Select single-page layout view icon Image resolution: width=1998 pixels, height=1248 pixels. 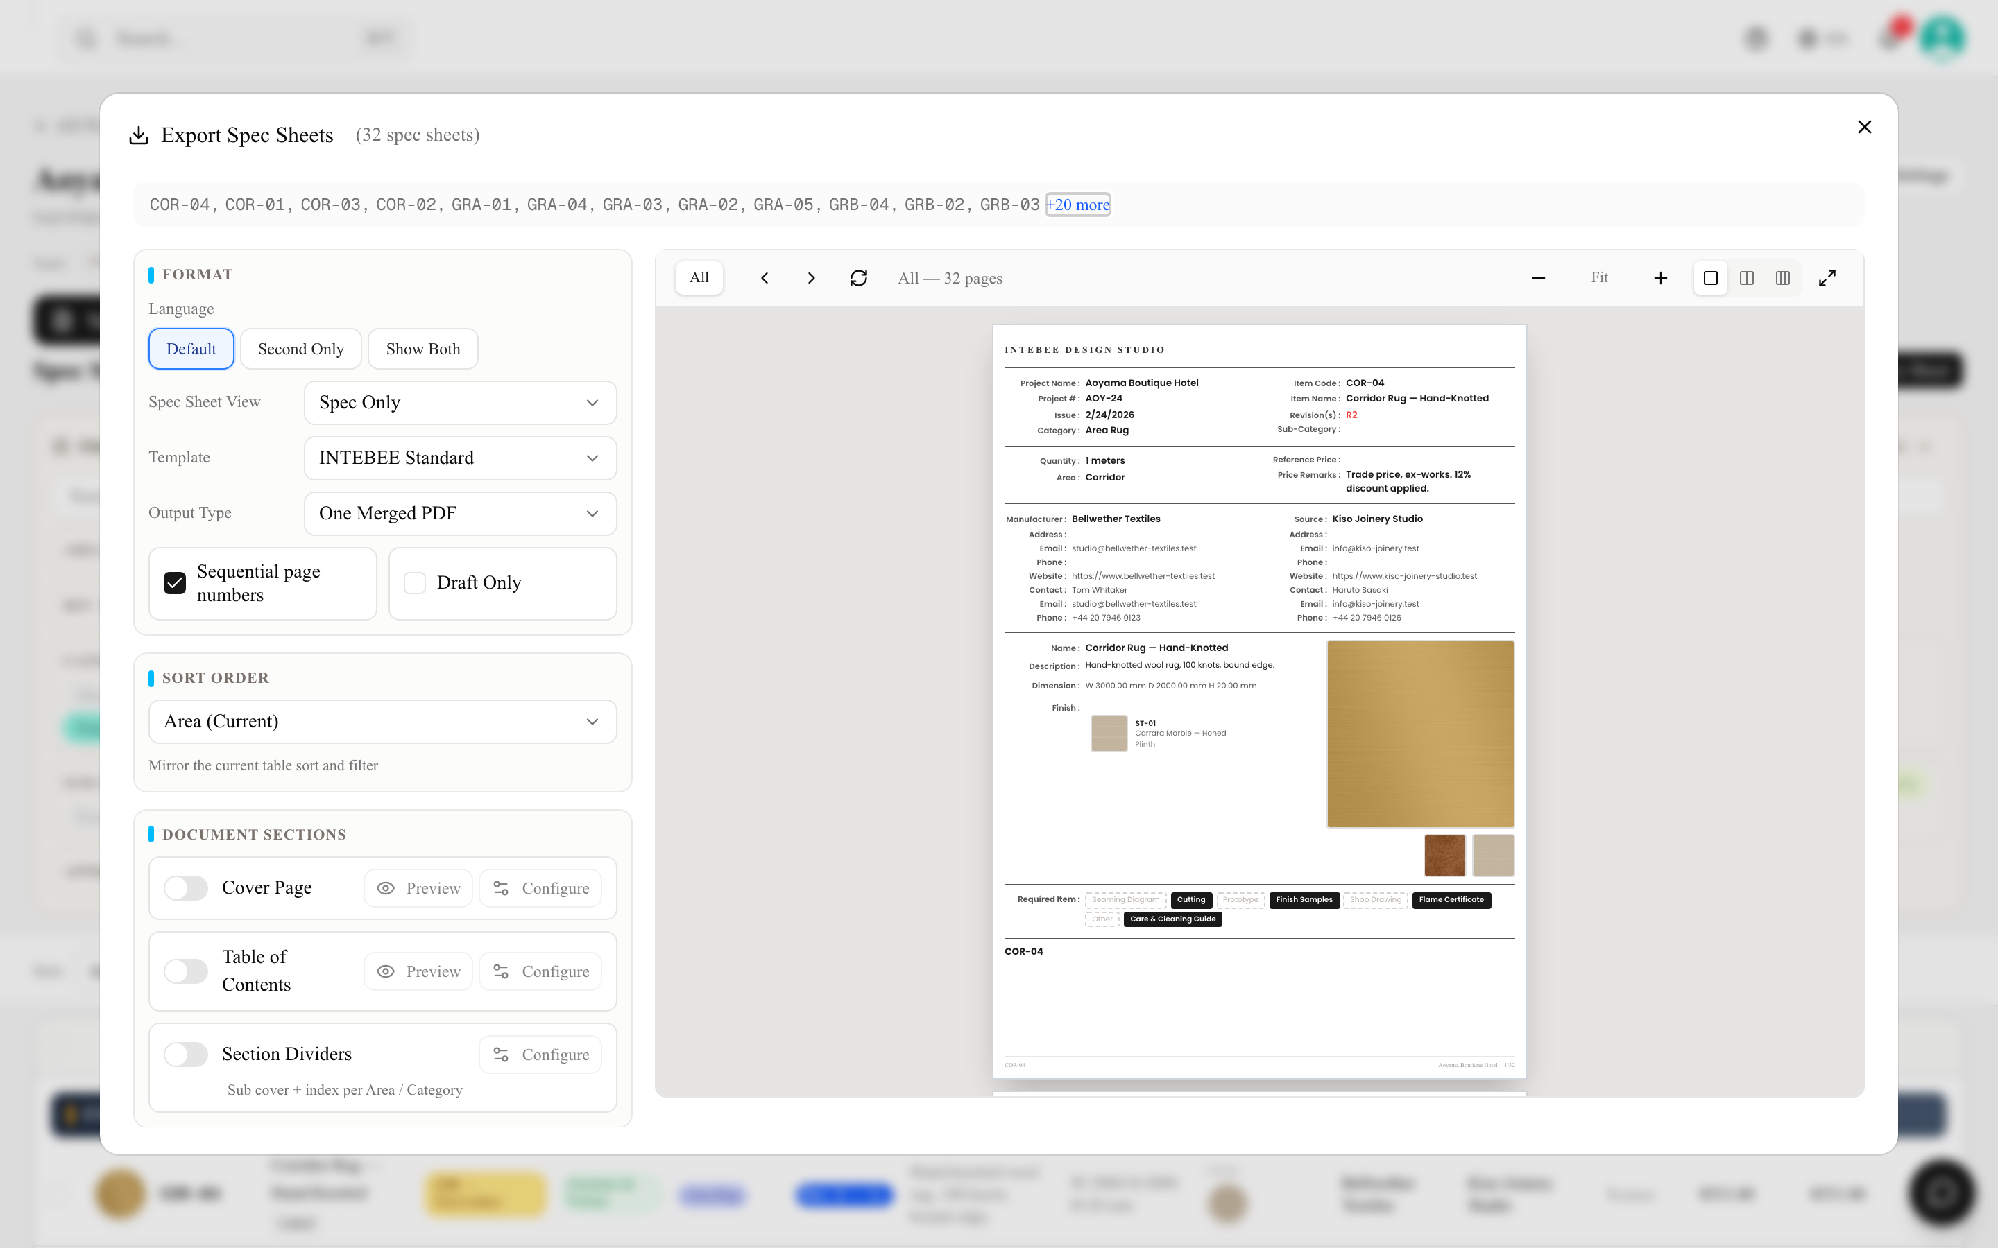click(x=1711, y=278)
